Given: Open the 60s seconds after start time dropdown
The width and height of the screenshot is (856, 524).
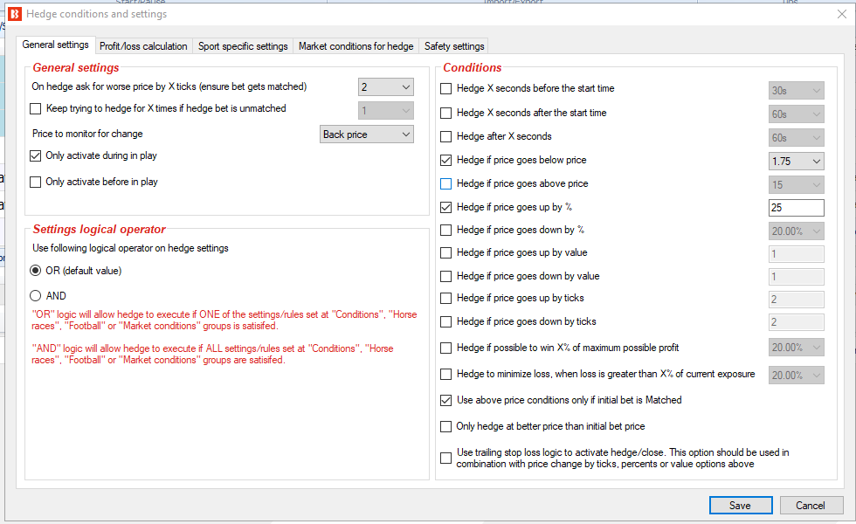Looking at the screenshot, I should point(796,114).
